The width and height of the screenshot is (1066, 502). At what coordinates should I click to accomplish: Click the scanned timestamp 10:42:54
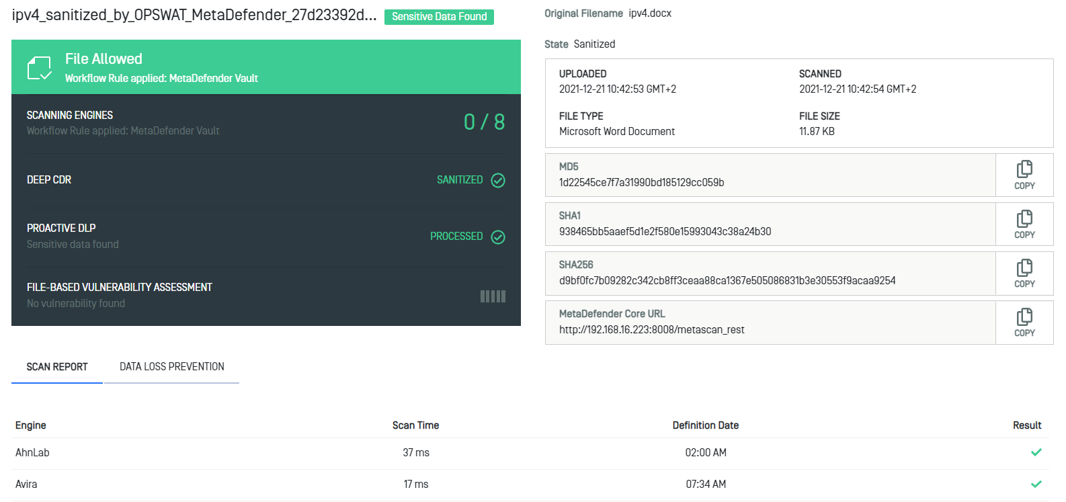858,89
